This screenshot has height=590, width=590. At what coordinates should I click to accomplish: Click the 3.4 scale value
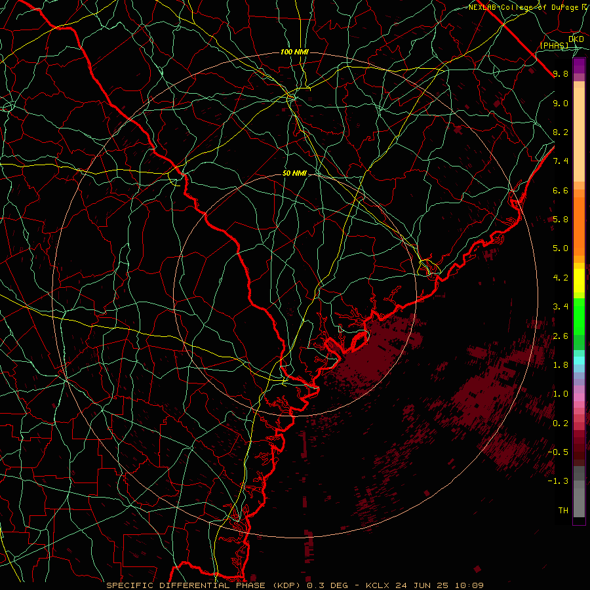(x=560, y=307)
